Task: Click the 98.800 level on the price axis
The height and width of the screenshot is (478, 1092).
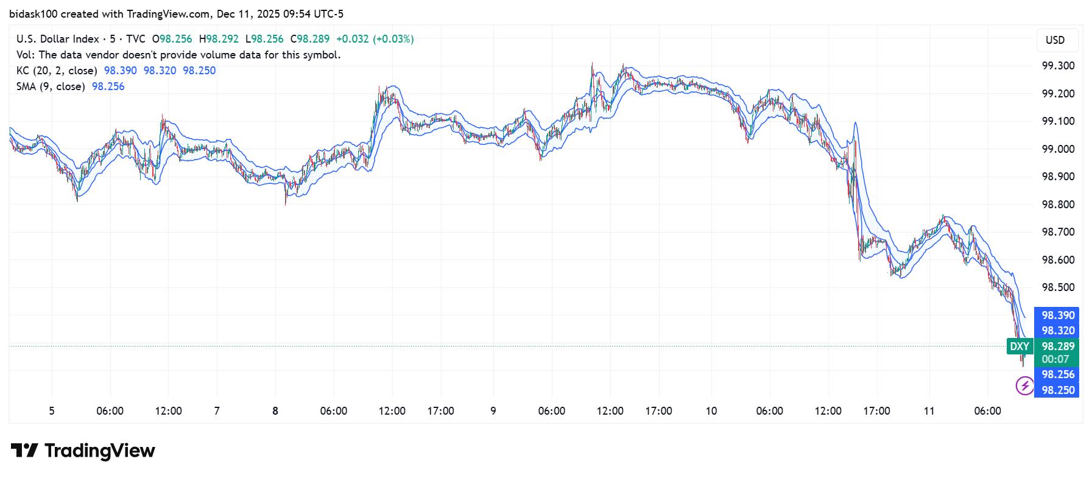Action: pos(1058,205)
